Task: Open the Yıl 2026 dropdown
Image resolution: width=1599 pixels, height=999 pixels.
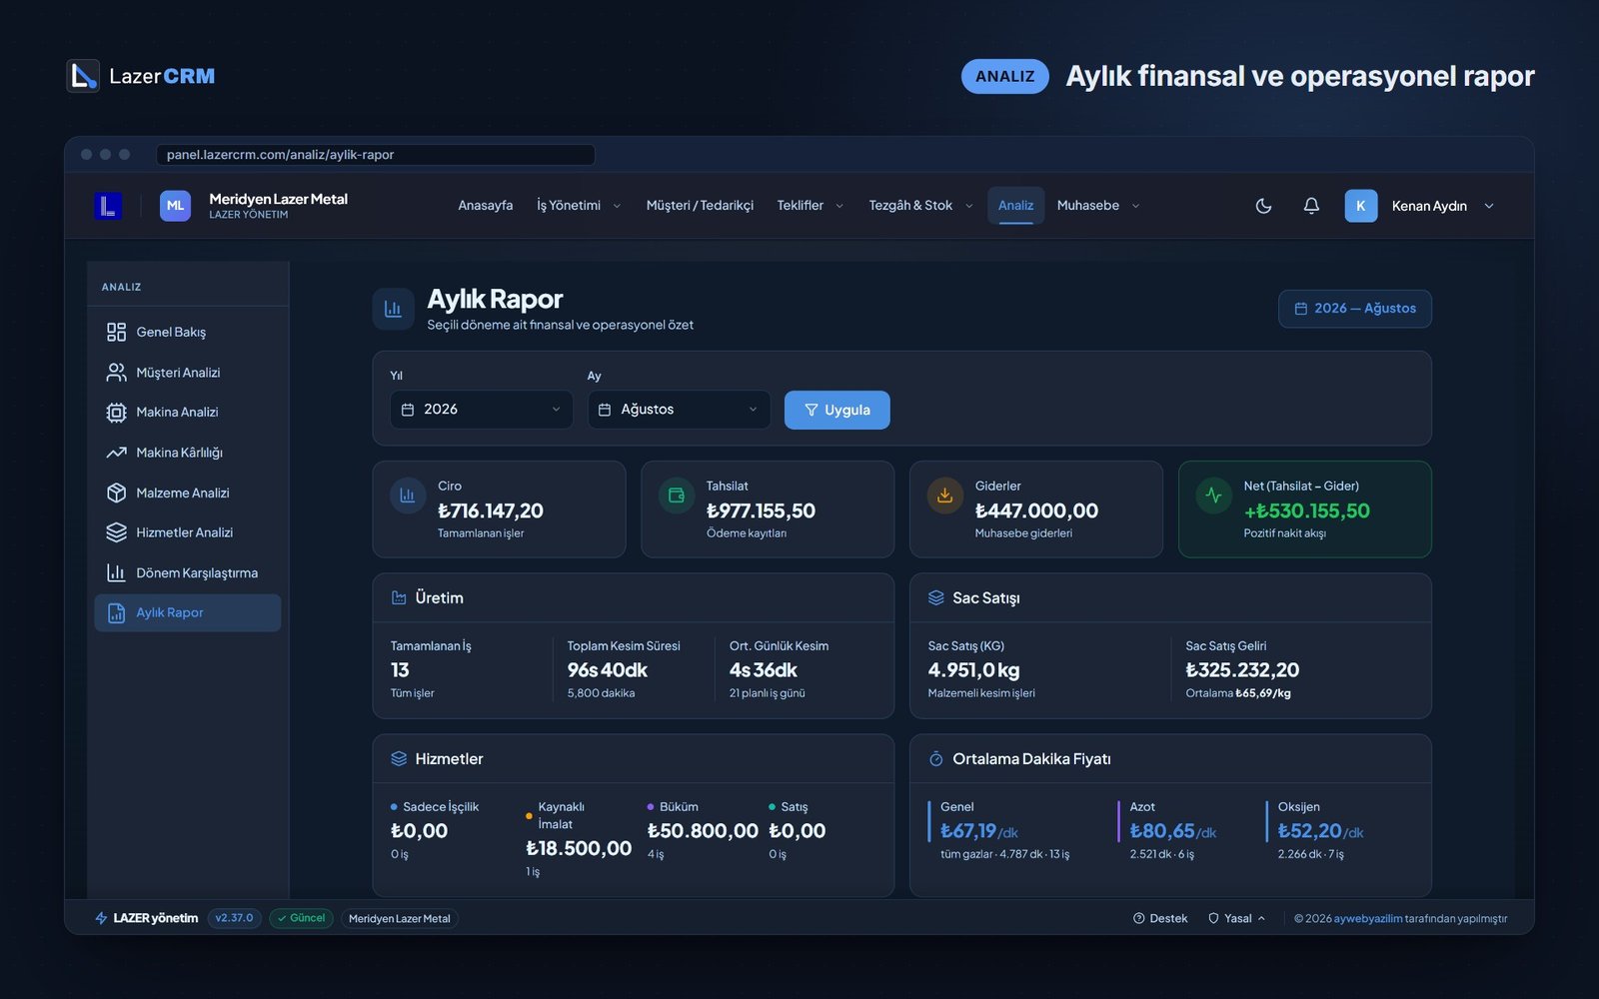Action: click(482, 410)
